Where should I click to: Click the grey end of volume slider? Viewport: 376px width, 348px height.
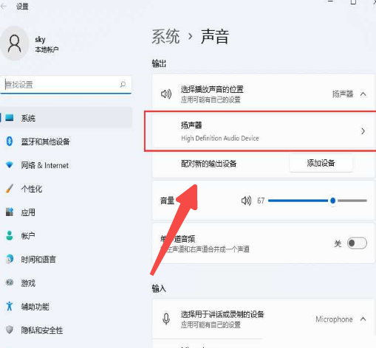click(x=352, y=201)
